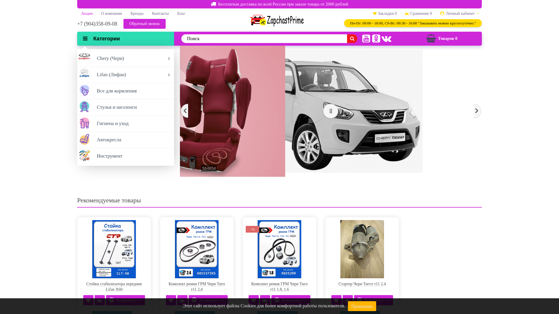The width and height of the screenshot is (559, 314).
Task: Click the car seat category icon
Action: click(x=84, y=139)
